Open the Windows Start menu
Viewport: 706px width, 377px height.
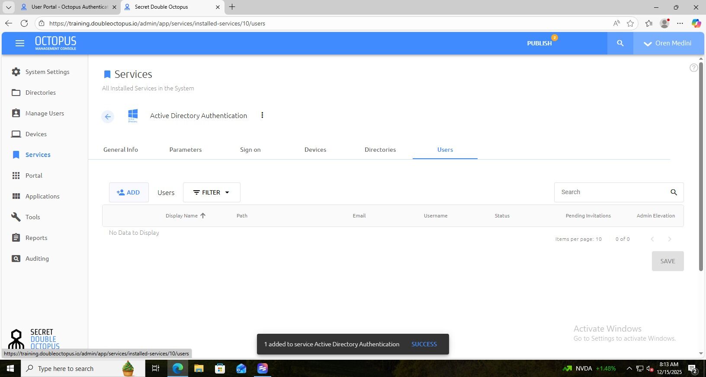click(10, 368)
